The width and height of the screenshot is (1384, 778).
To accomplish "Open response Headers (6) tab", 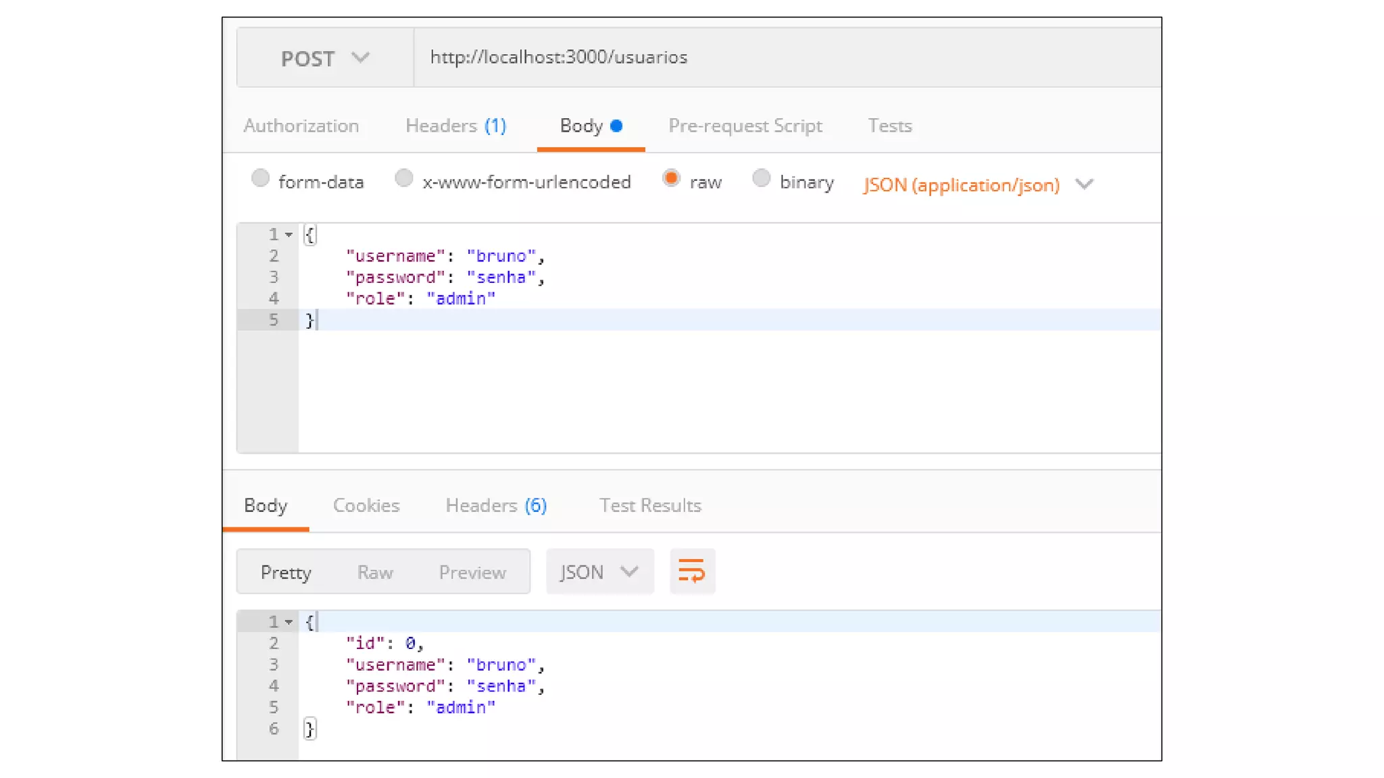I will tap(496, 505).
